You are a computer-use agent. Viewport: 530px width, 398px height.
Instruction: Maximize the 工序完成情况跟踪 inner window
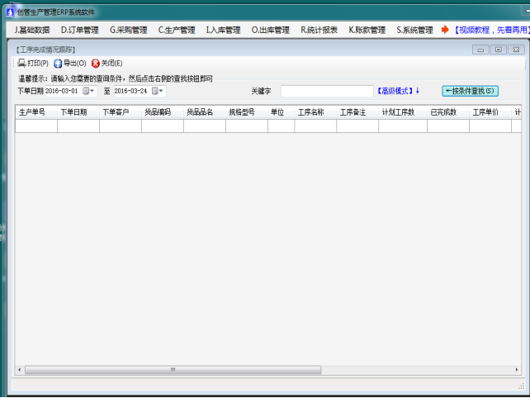point(498,50)
